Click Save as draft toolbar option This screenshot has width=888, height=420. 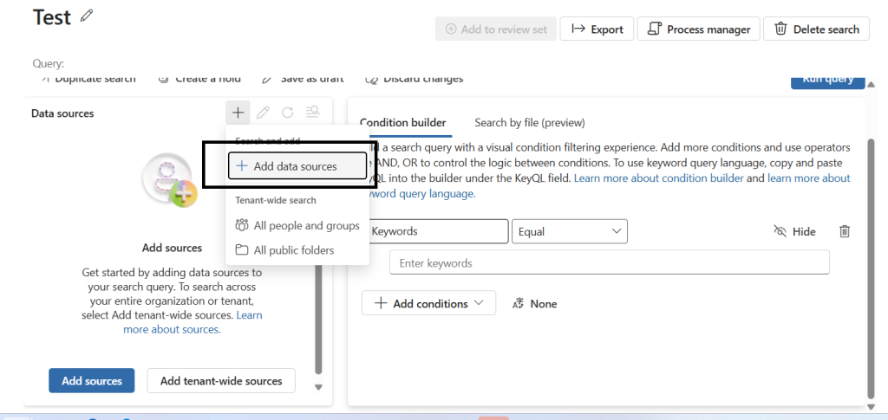(303, 79)
